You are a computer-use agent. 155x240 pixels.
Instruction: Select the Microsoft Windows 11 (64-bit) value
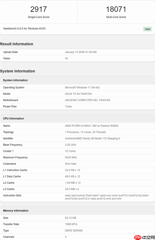coord(82,88)
